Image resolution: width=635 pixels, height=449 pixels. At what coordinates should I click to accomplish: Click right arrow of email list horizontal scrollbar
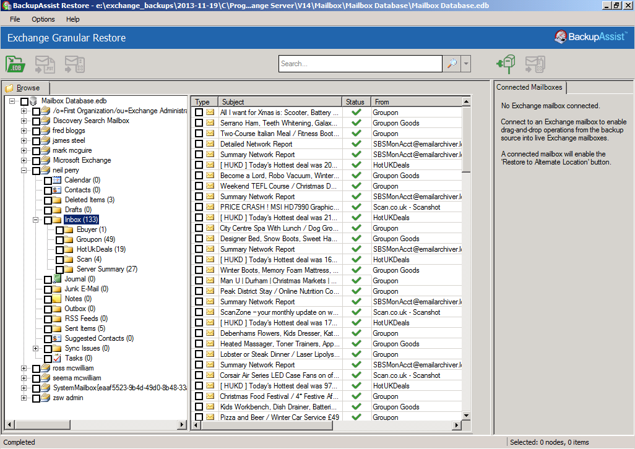point(457,425)
